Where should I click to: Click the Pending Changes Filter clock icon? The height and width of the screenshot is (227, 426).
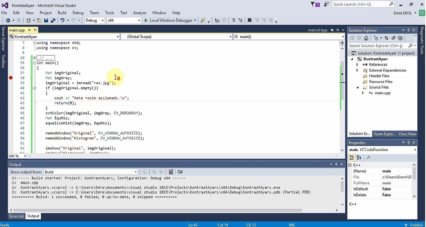click(376, 38)
